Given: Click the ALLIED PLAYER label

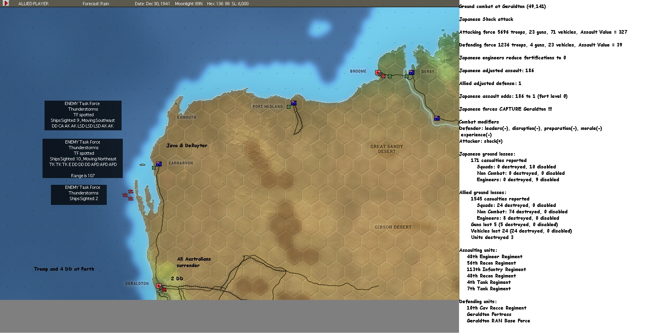Looking at the screenshot, I should click(x=33, y=4).
